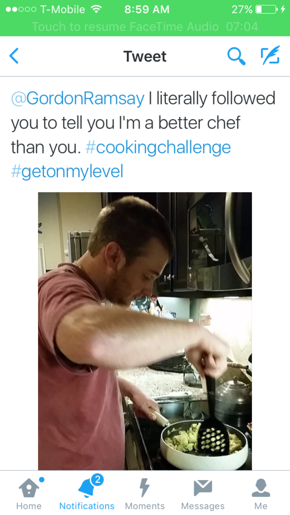Tap the back arrow icon
The height and width of the screenshot is (515, 290).
pos(14,56)
